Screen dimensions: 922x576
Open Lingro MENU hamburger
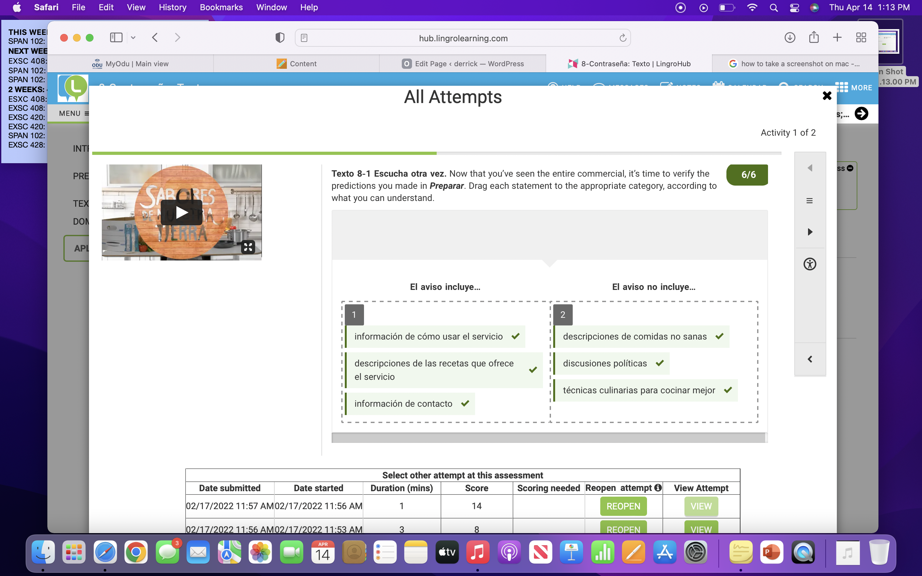point(74,114)
